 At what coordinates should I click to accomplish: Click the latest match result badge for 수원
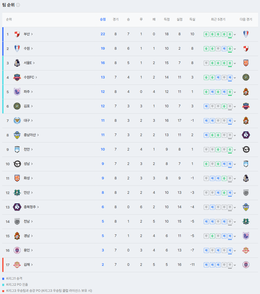click(230, 49)
